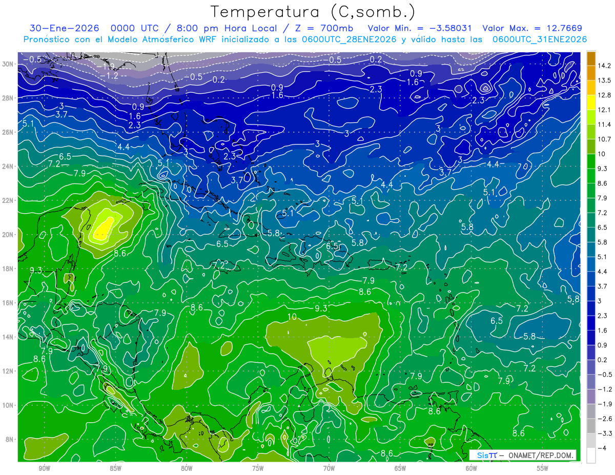Click the bright yellow temperature maximum on the map
The width and height of the screenshot is (615, 475).
point(104,228)
